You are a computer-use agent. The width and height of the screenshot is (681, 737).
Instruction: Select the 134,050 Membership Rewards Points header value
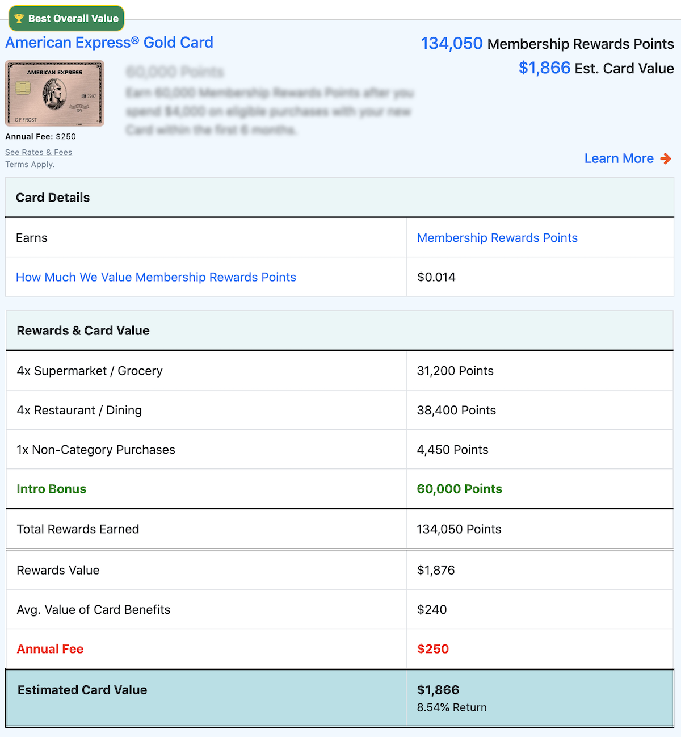coord(547,44)
